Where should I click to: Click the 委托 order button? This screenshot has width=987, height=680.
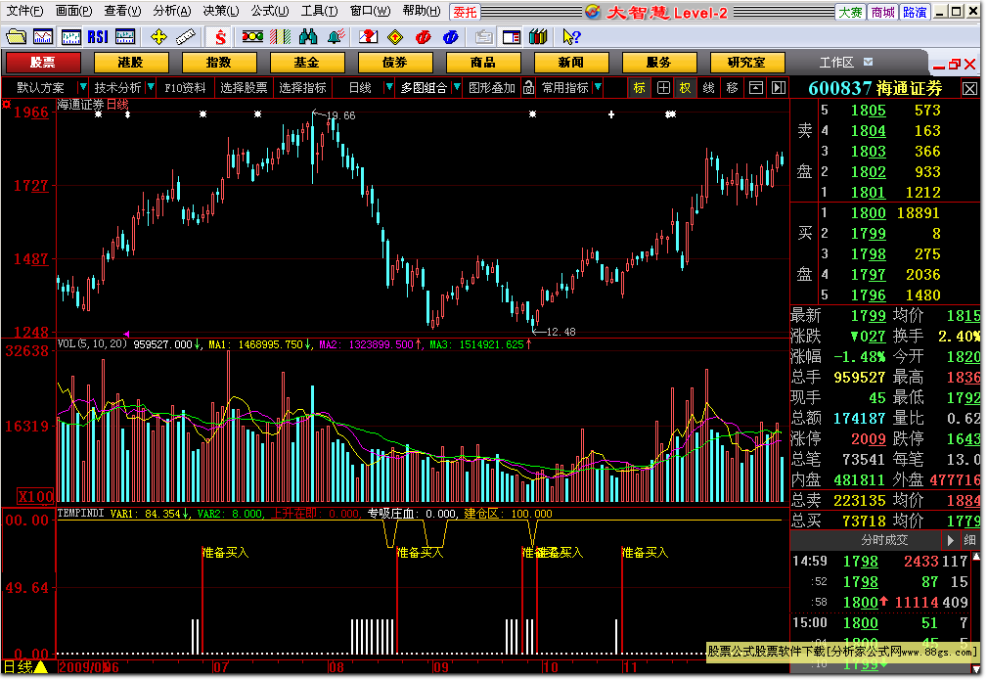click(x=466, y=12)
